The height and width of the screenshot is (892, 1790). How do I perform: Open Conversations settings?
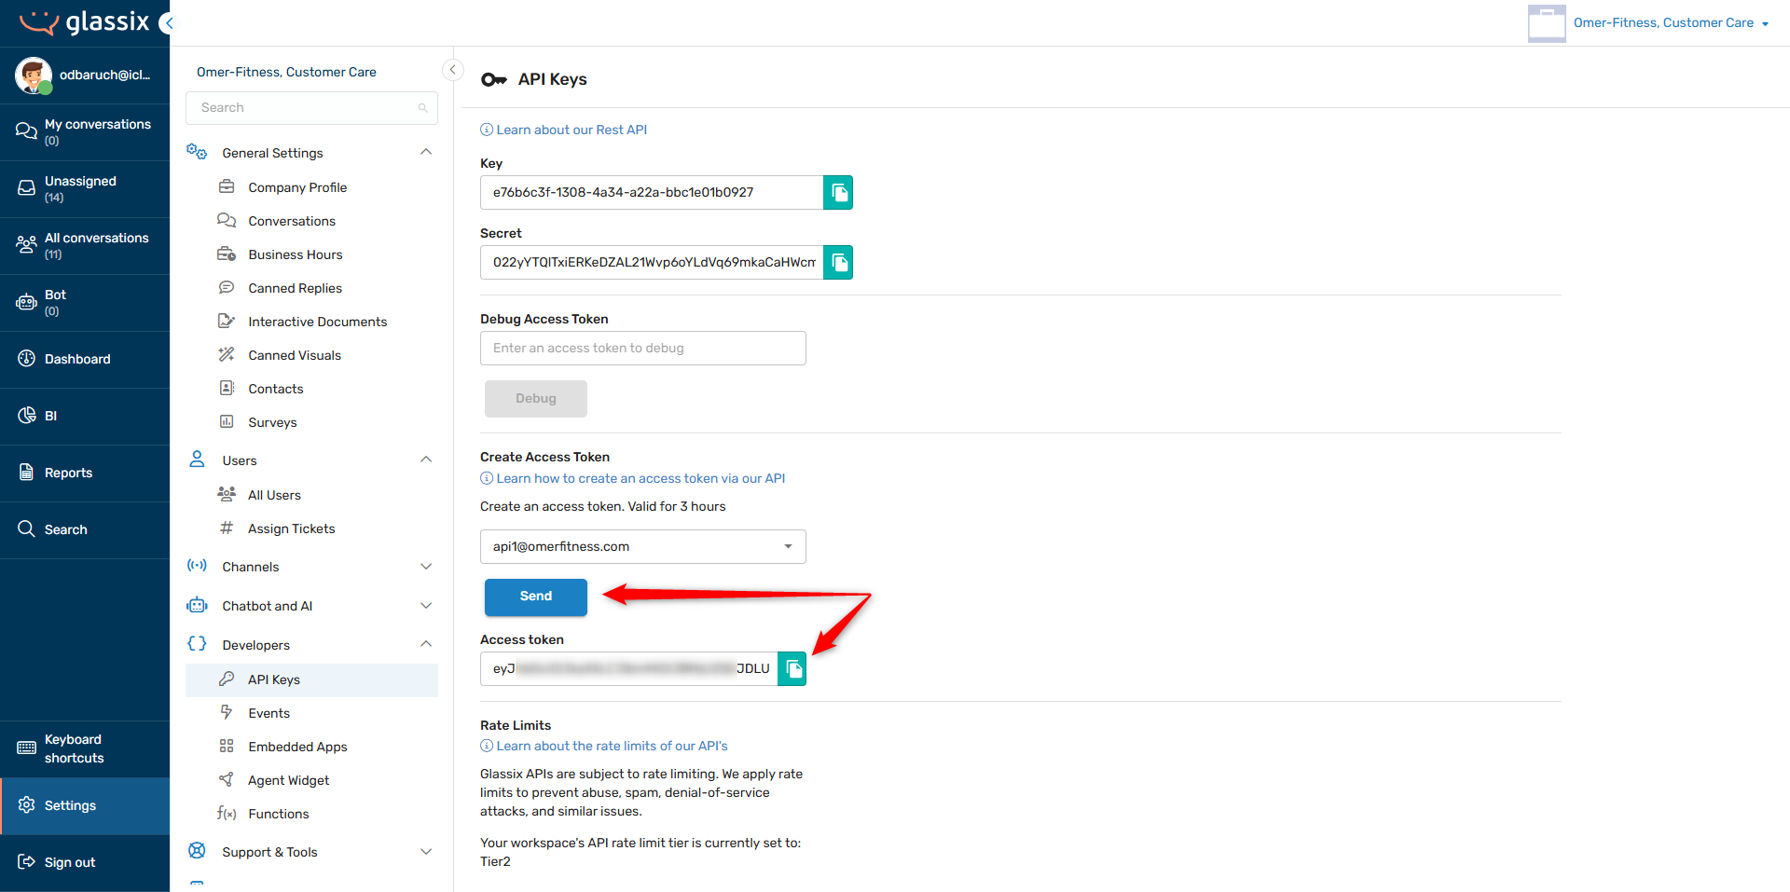(311, 221)
